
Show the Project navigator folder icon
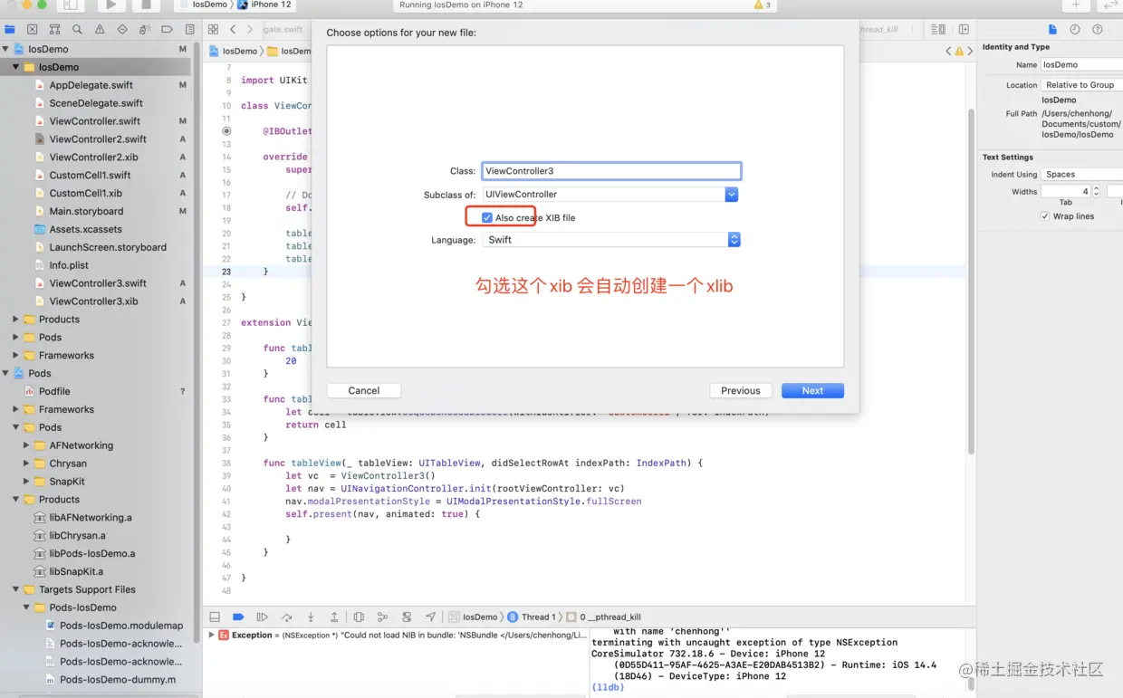point(10,29)
